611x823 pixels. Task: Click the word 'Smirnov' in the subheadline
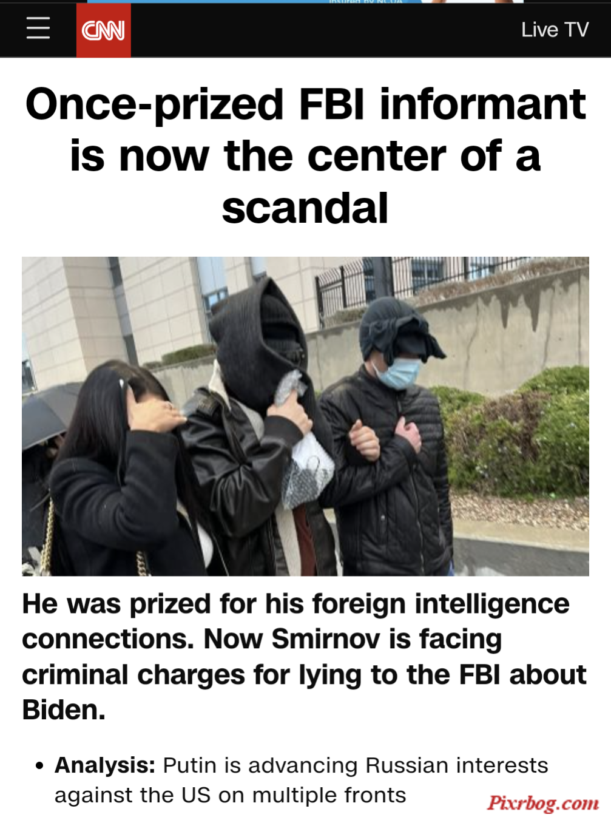coord(326,639)
